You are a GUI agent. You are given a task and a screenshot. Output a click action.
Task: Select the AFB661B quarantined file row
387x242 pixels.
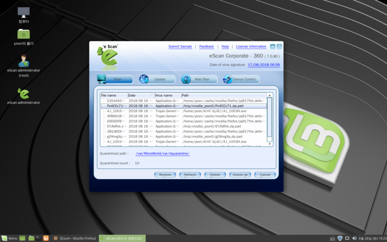click(x=184, y=116)
